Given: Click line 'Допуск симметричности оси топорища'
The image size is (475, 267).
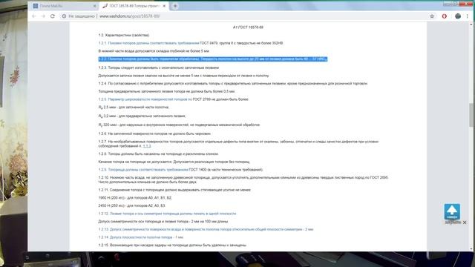Looking at the screenshot, I should click(163, 222).
